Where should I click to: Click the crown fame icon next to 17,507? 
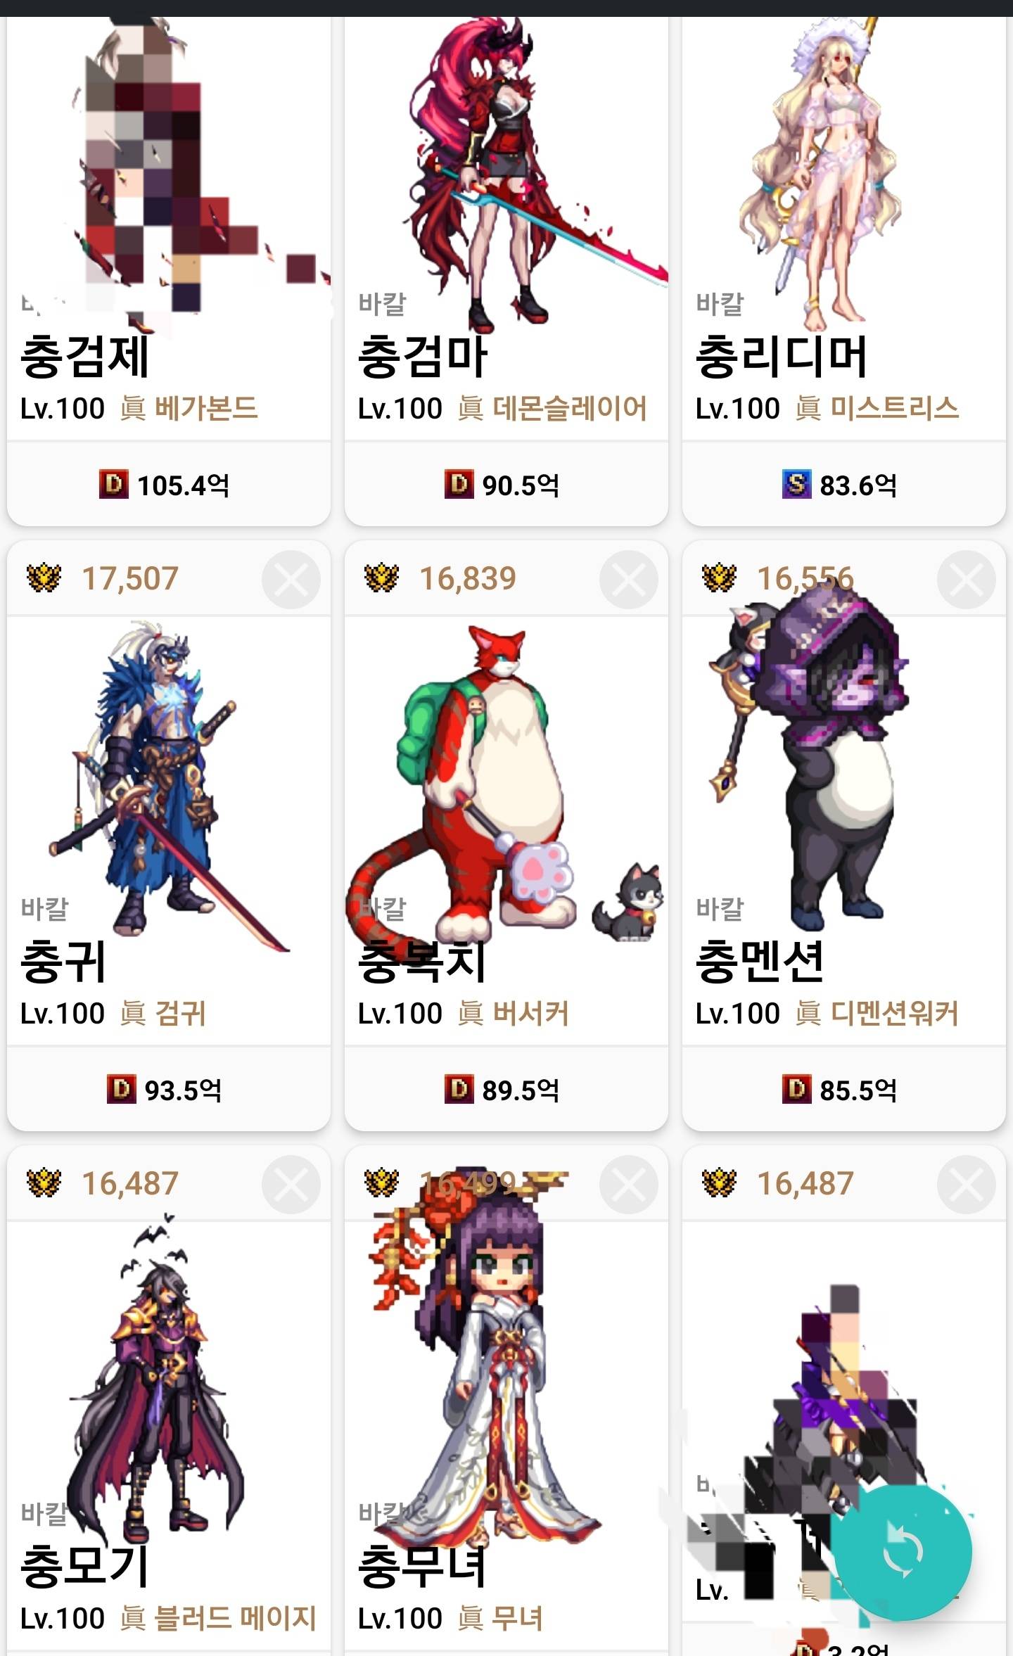tap(44, 578)
